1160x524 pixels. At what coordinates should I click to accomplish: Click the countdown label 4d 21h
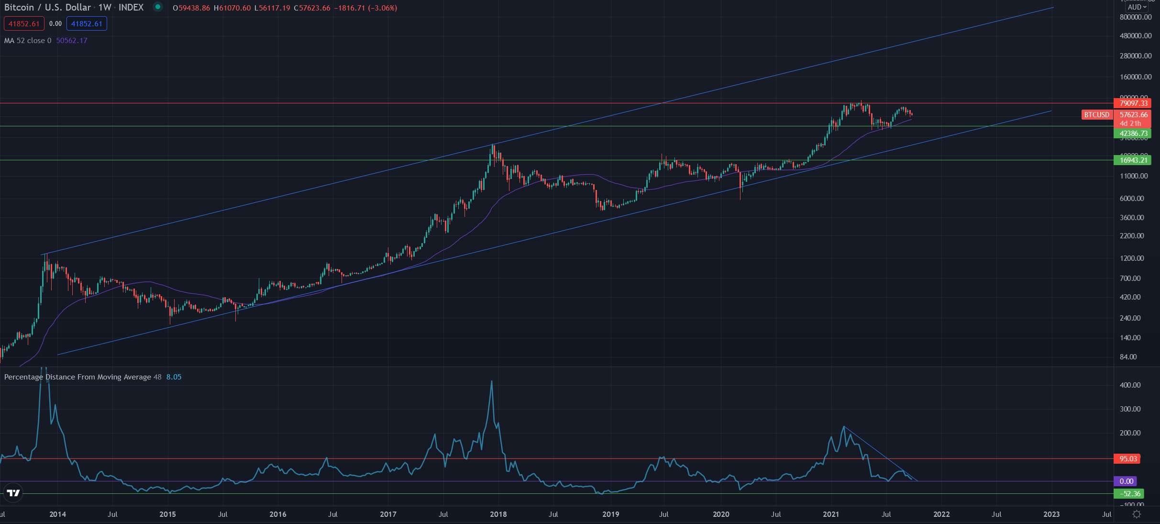tap(1130, 123)
